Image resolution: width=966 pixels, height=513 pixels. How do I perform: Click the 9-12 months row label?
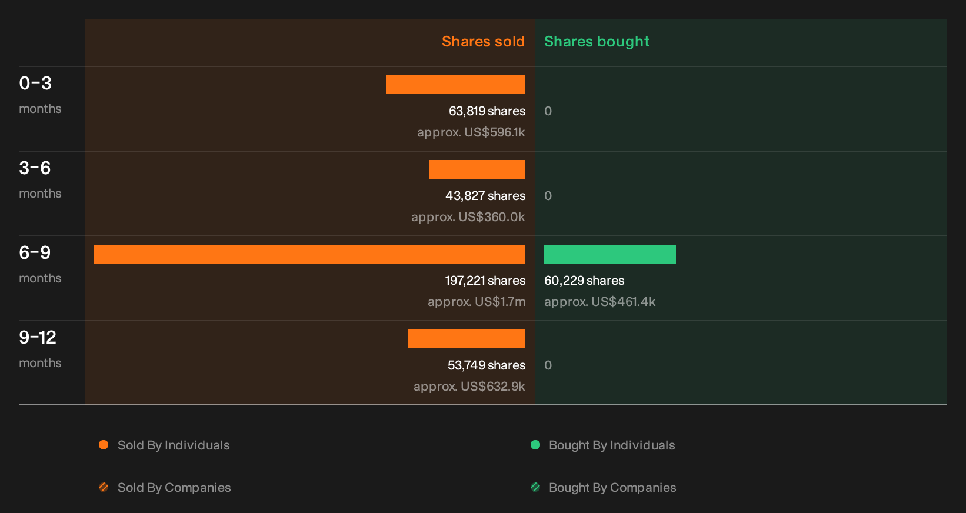pos(40,348)
